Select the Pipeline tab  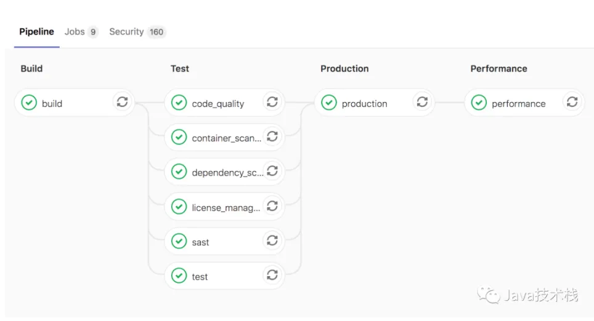[36, 31]
